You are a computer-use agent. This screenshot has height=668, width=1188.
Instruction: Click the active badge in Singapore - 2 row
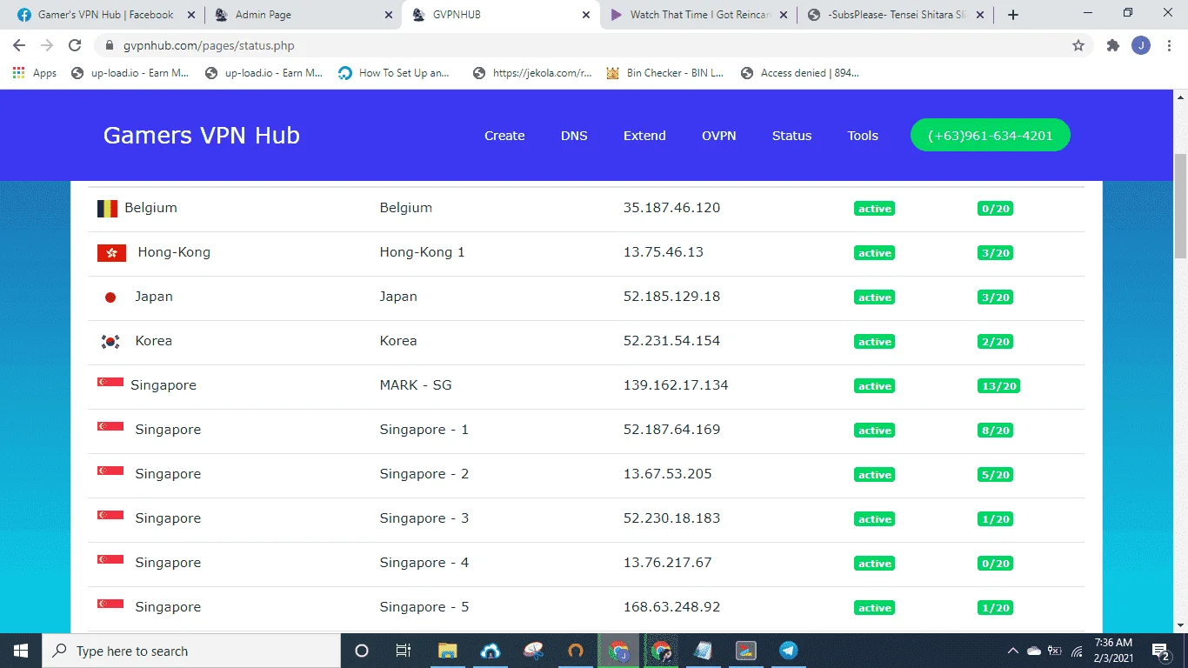pyautogui.click(x=874, y=475)
